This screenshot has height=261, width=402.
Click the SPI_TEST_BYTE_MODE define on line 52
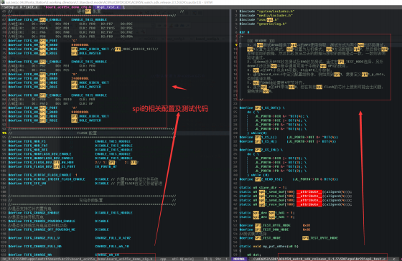point(274,225)
